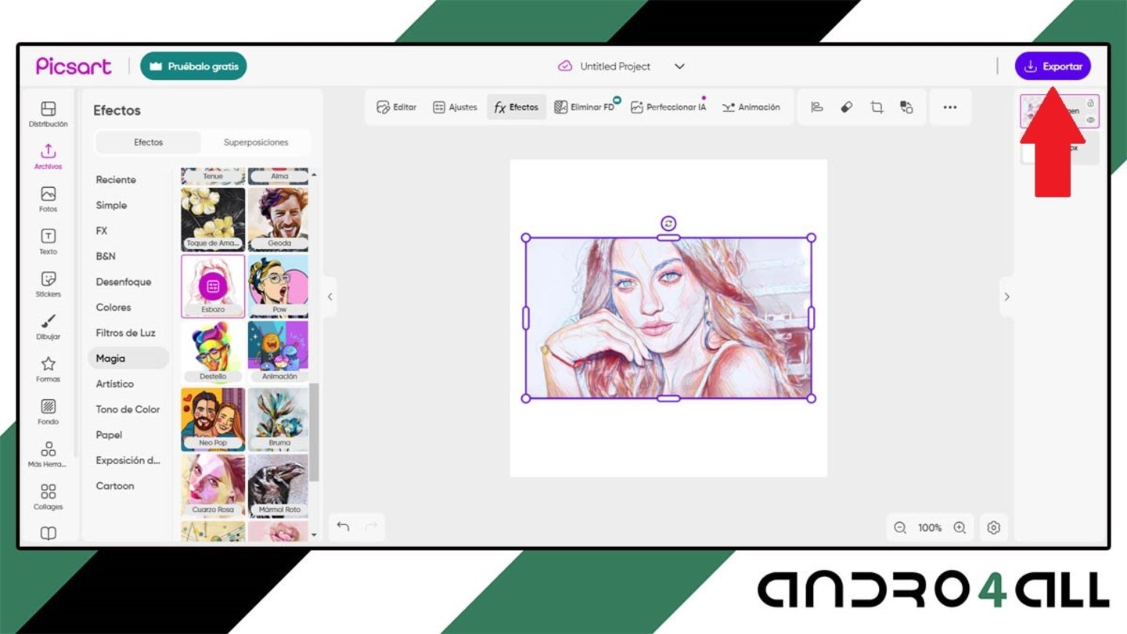Select the Magia effects category

[128, 358]
